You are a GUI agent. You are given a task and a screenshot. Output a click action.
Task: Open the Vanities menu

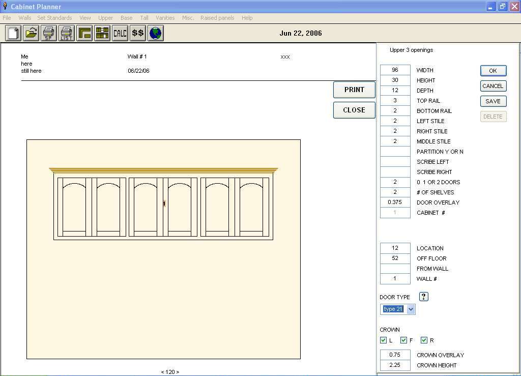coord(165,18)
